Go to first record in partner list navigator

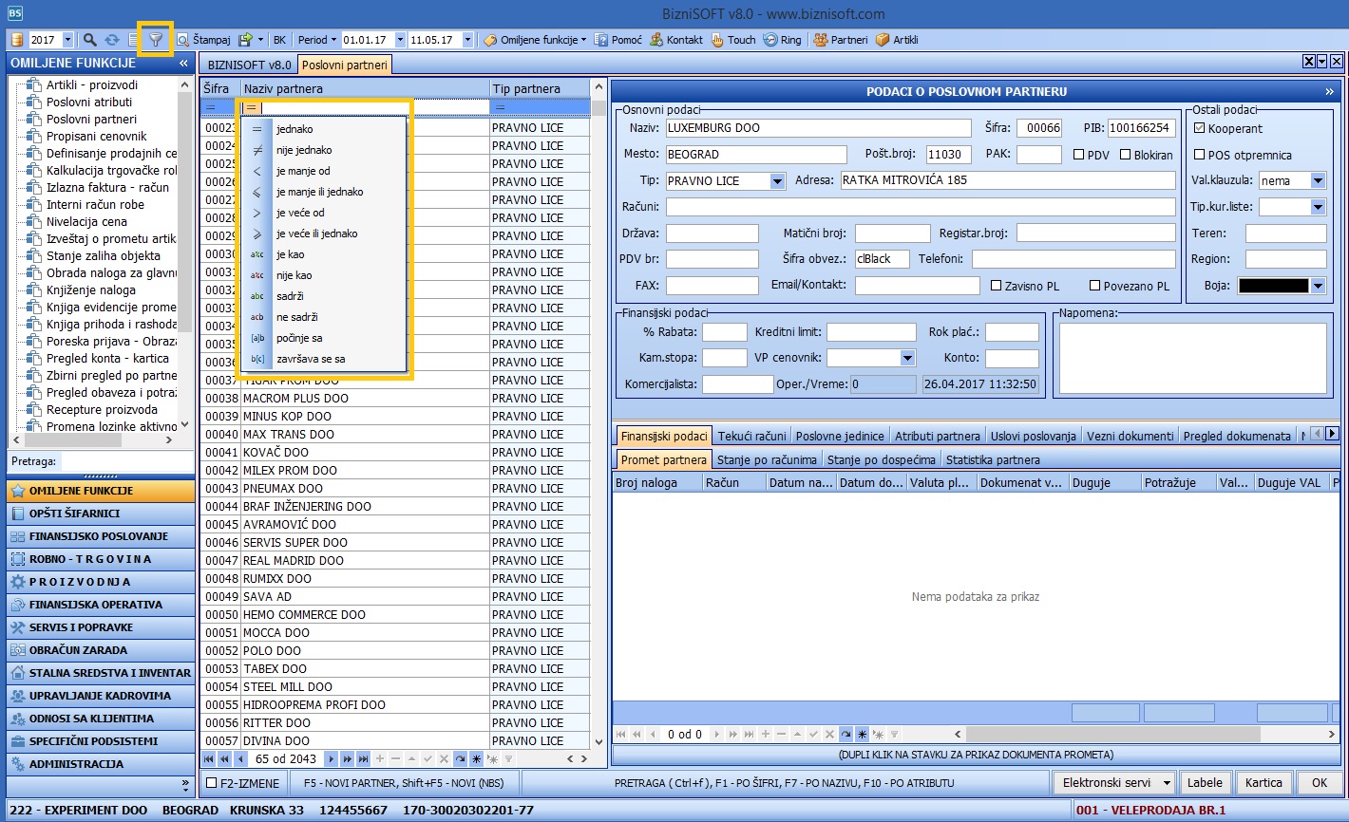(209, 759)
